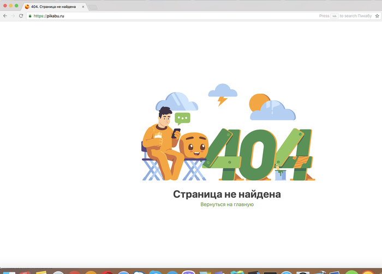Open a new tab with the new-tab button

[93, 7]
